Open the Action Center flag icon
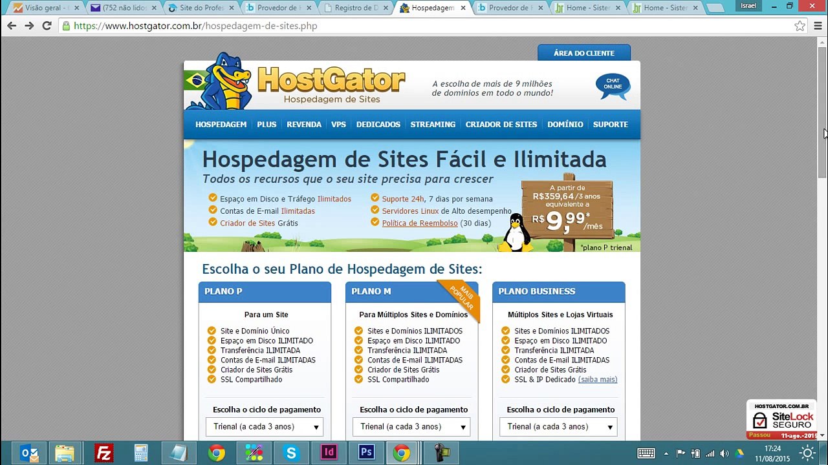This screenshot has height=465, width=828. pyautogui.click(x=681, y=453)
